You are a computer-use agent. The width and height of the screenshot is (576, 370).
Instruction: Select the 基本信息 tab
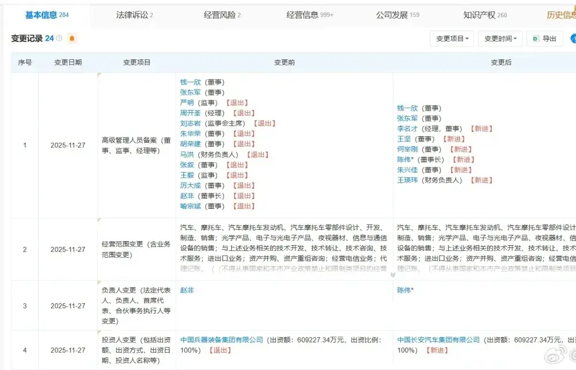(x=47, y=15)
